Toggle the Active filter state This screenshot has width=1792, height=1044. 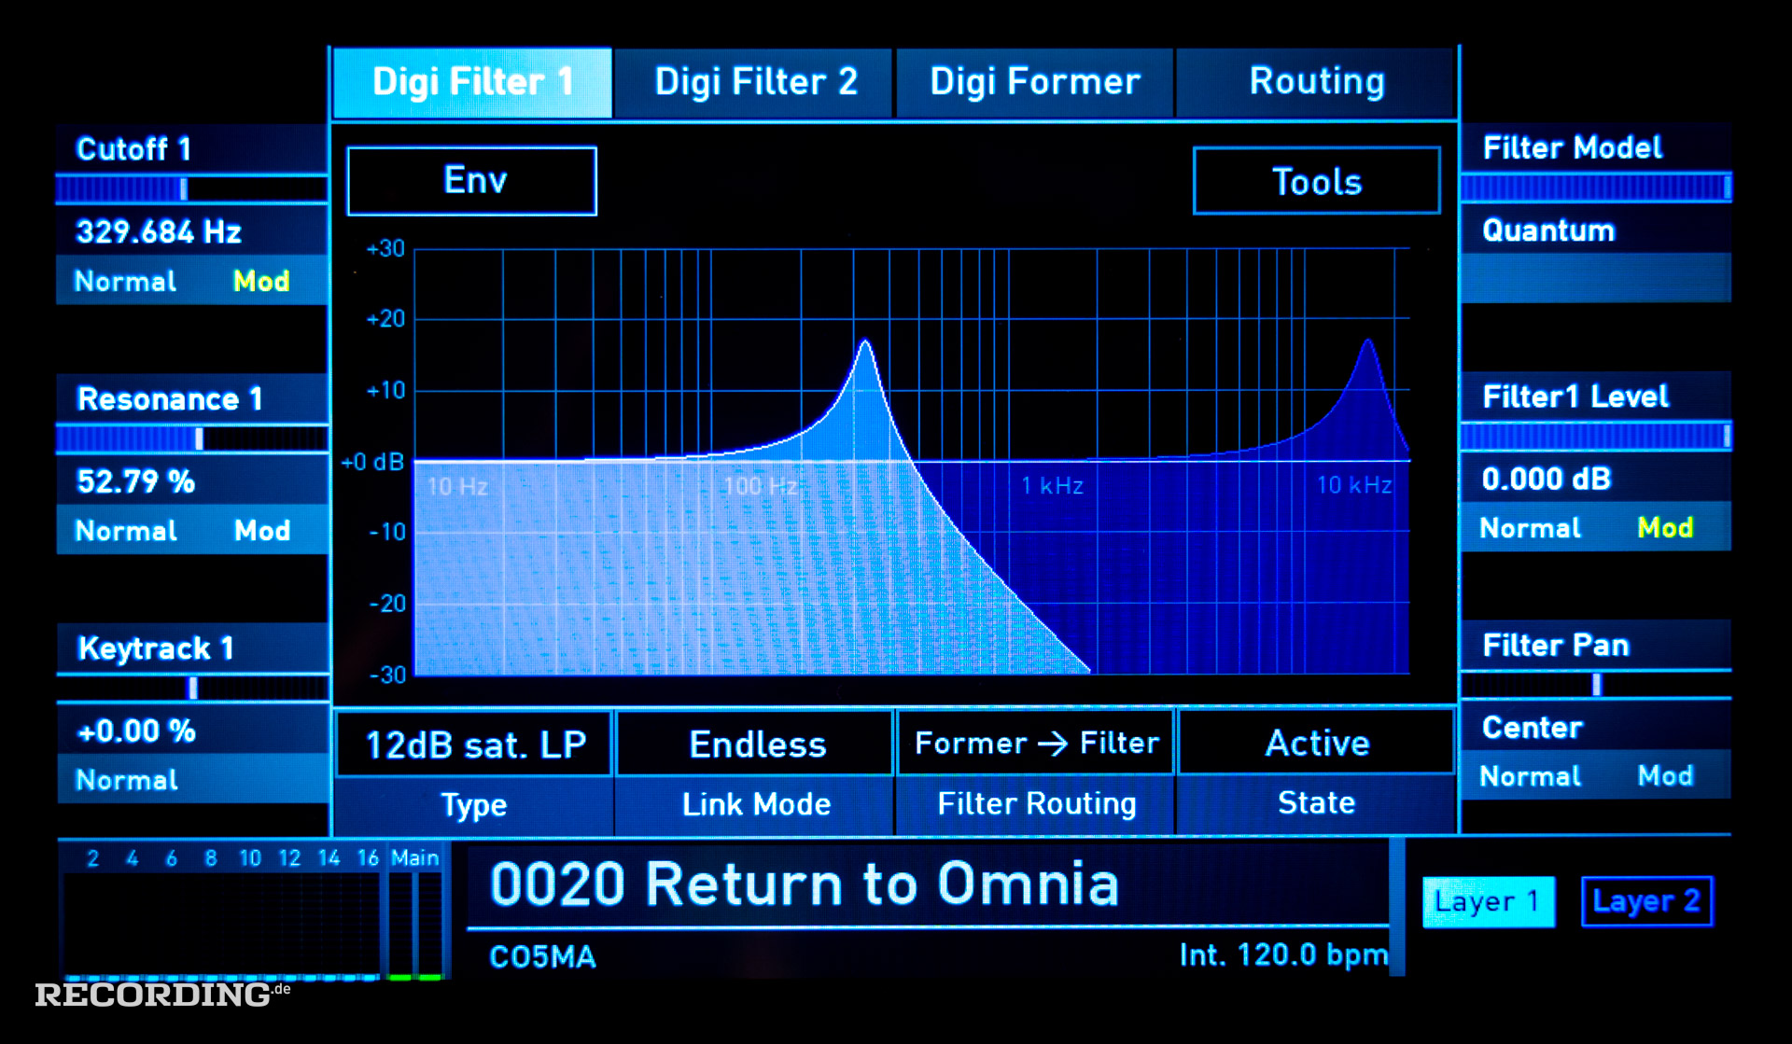[x=1316, y=744]
